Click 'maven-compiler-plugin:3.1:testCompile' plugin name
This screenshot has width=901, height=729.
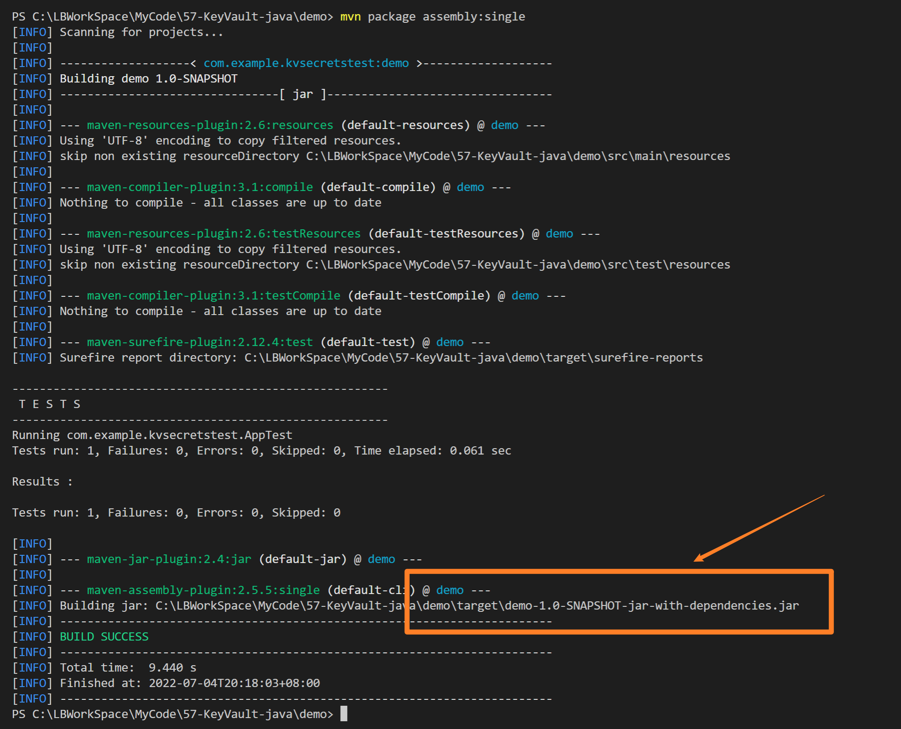pyautogui.click(x=214, y=295)
